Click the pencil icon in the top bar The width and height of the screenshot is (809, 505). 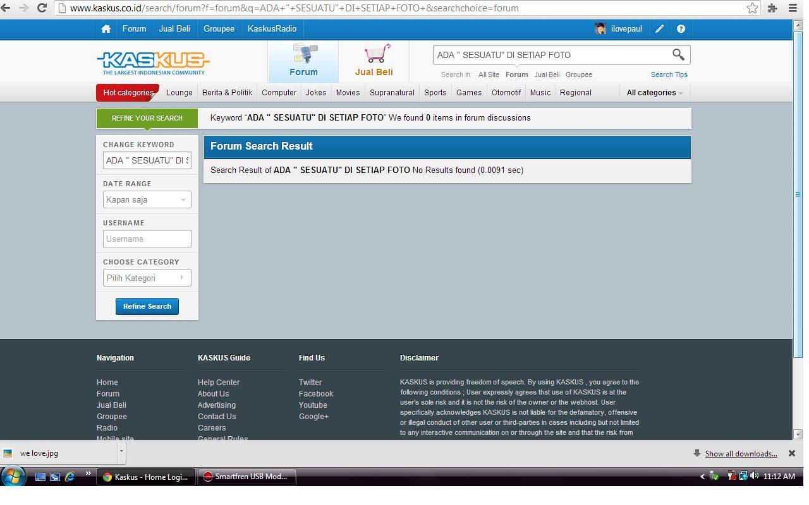click(x=659, y=28)
